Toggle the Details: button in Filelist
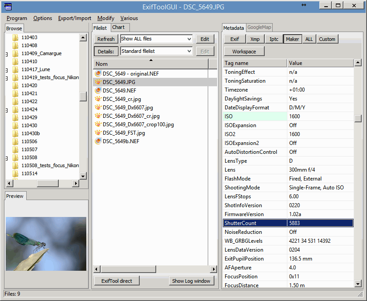The width and height of the screenshot is (367, 301). (106, 52)
